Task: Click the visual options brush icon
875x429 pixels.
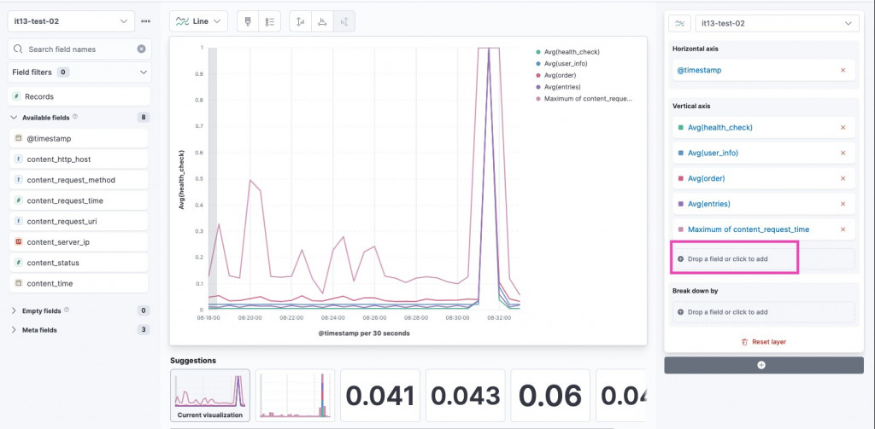Action: coord(248,21)
